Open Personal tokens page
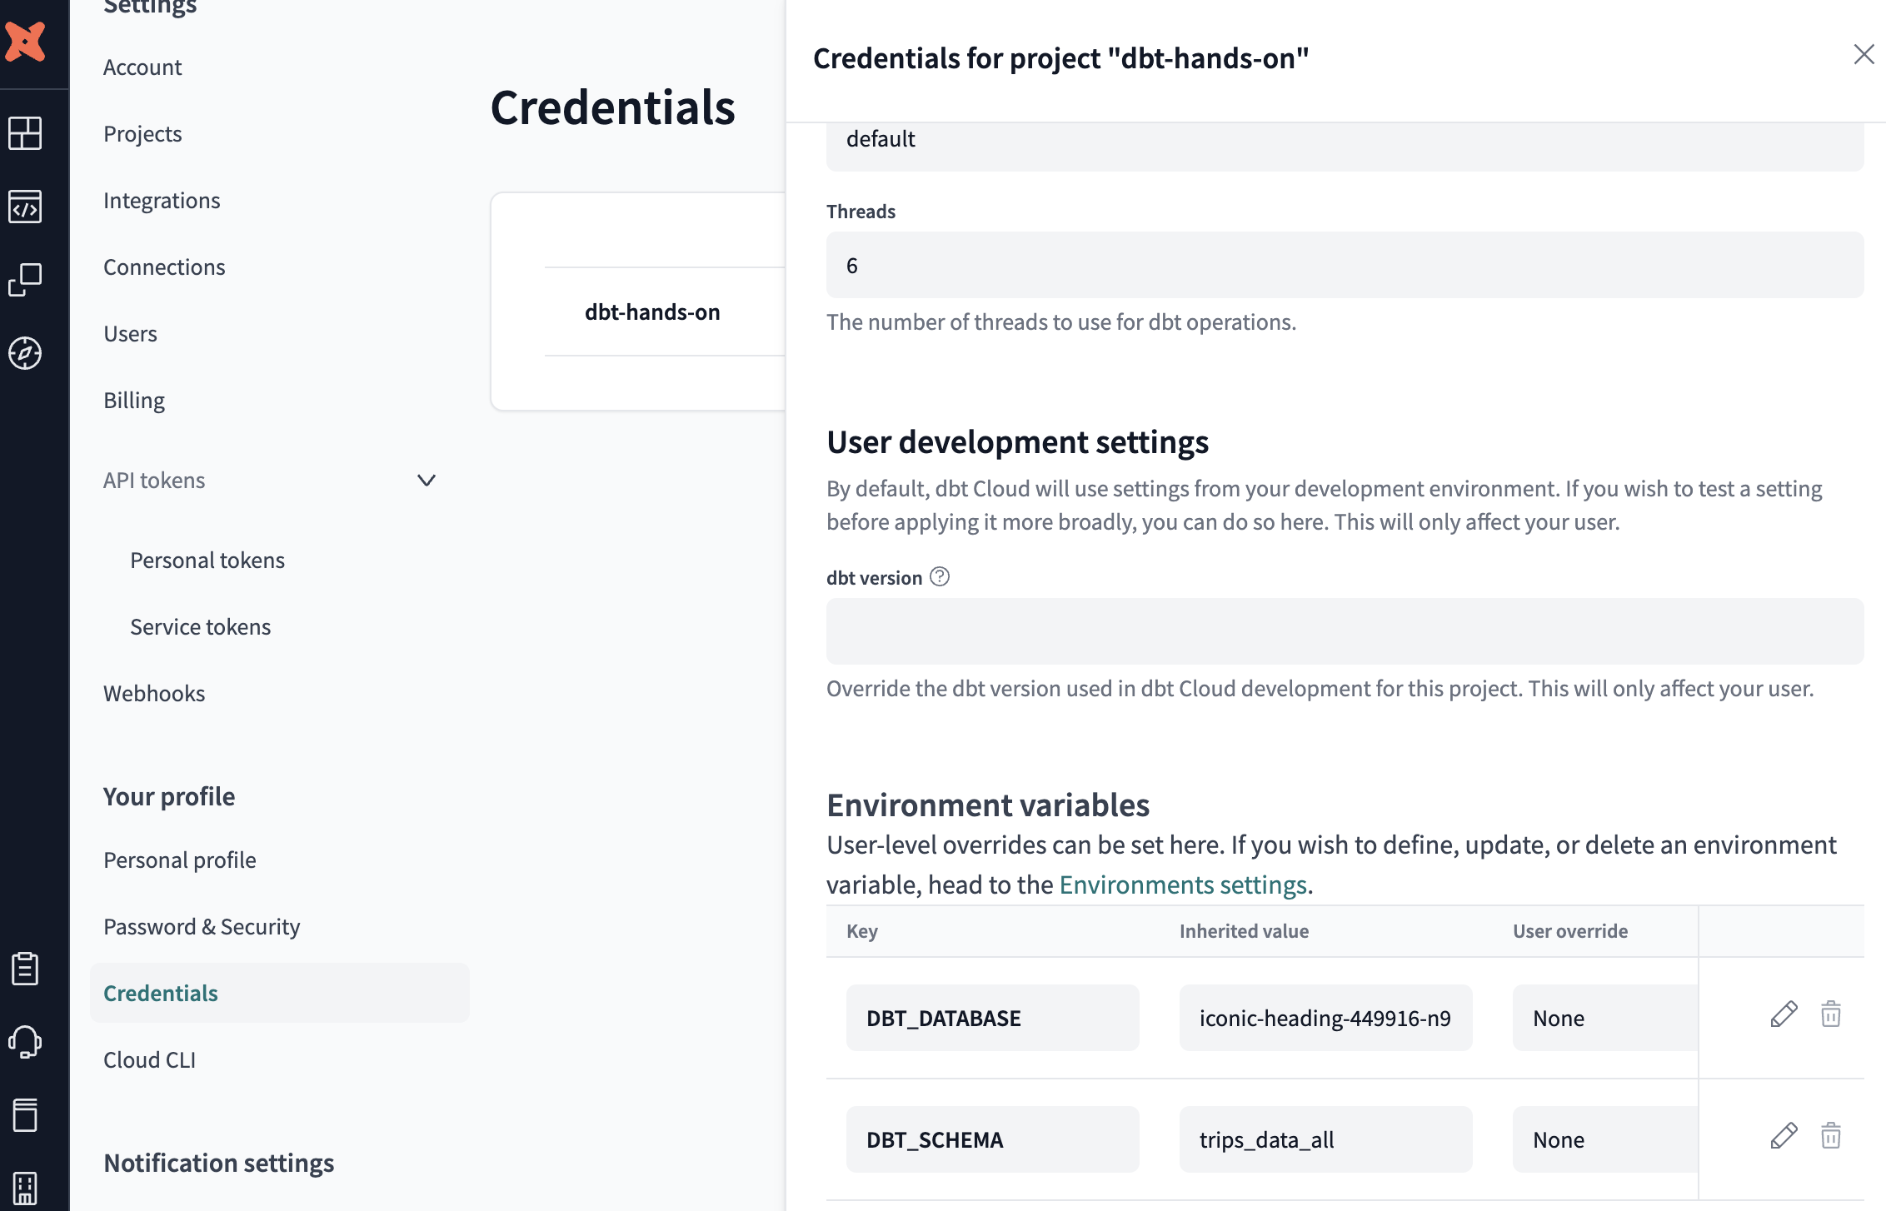 (x=207, y=561)
